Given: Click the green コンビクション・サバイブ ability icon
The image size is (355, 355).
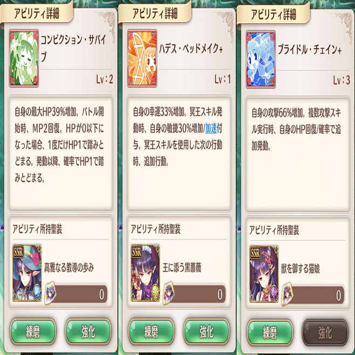Looking at the screenshot, I should [x=24, y=58].
